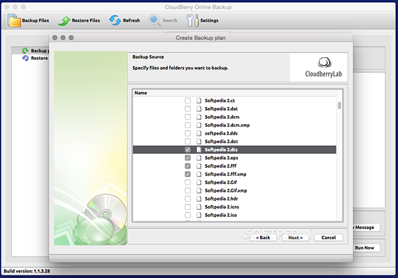This screenshot has width=398, height=278.
Task: Proceed with the Next > button
Action: point(295,238)
